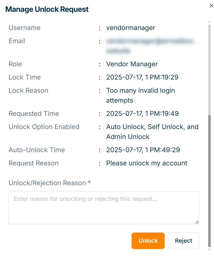This screenshot has height=257, width=214.
Task: Focus the Unlock/Rejection Reason text area
Action: [x=104, y=208]
